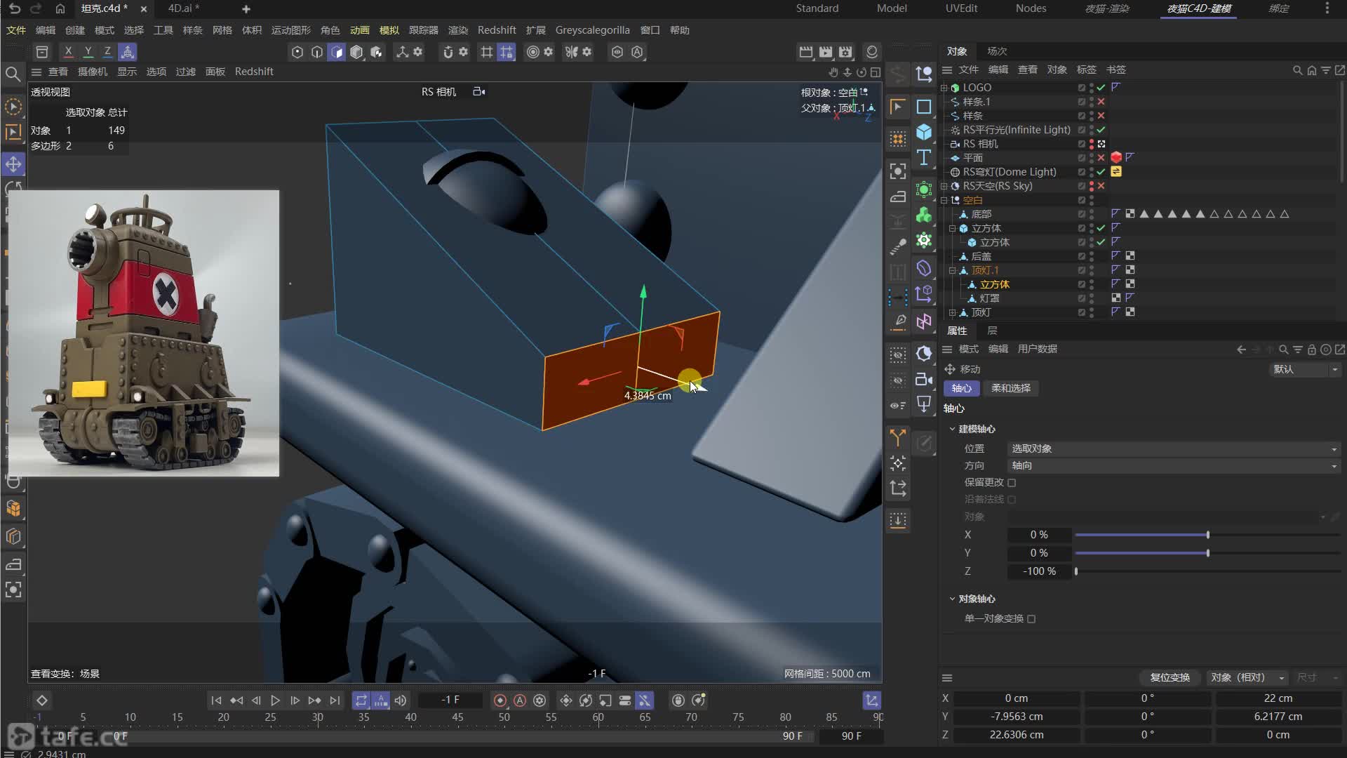Click the lock icon in Attributes panel
Screen dimensions: 1347x758
tap(1312, 350)
